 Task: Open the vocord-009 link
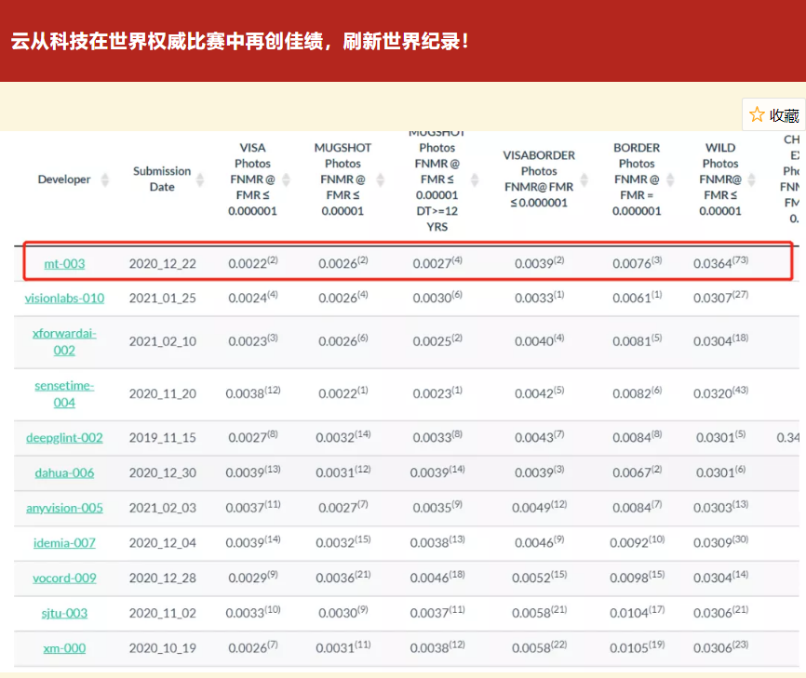[x=64, y=578]
